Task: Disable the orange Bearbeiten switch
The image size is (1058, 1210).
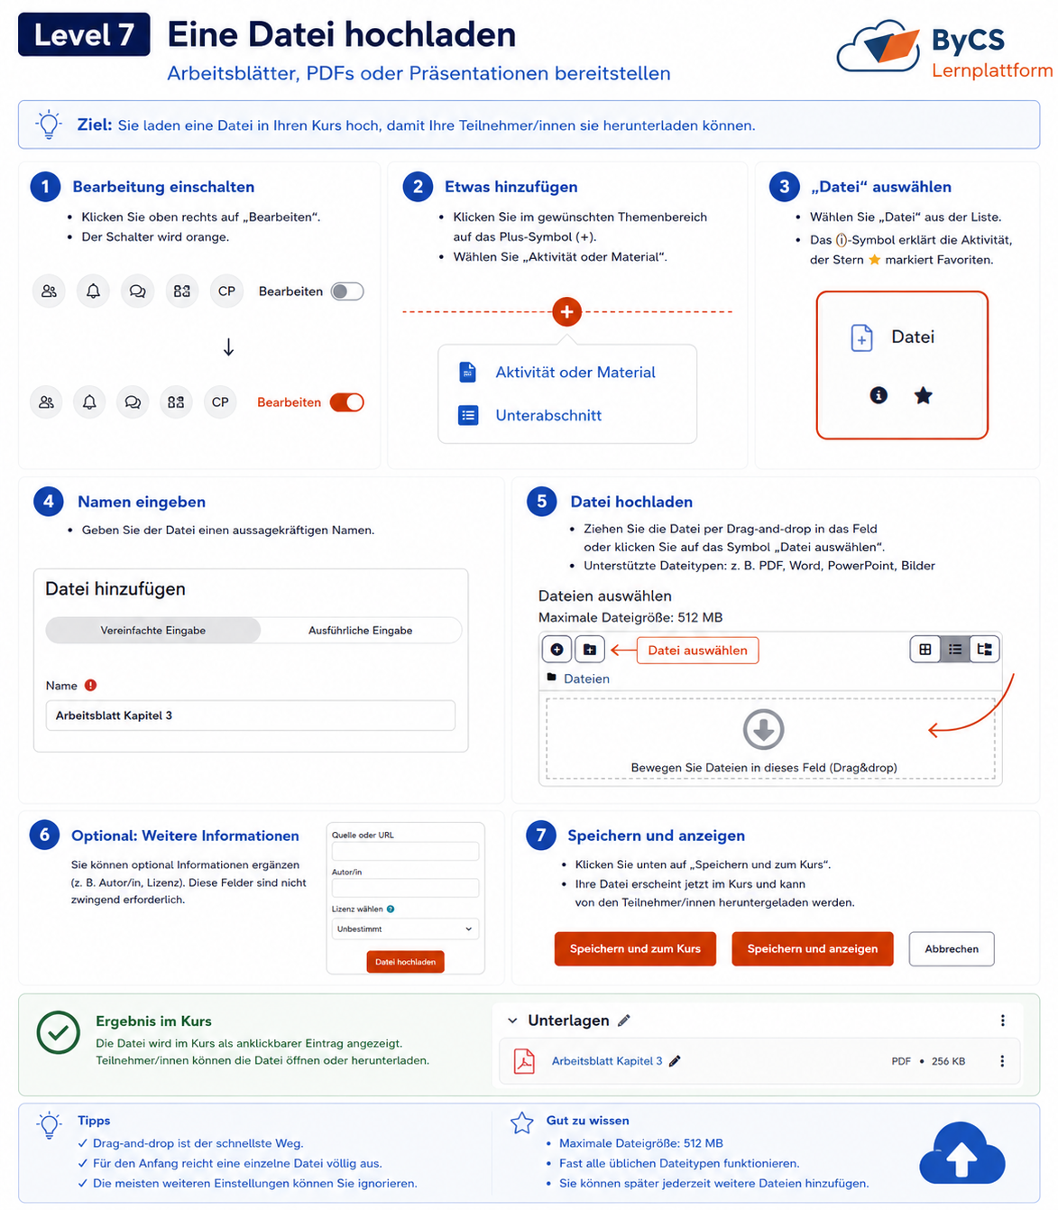Action: 347,402
